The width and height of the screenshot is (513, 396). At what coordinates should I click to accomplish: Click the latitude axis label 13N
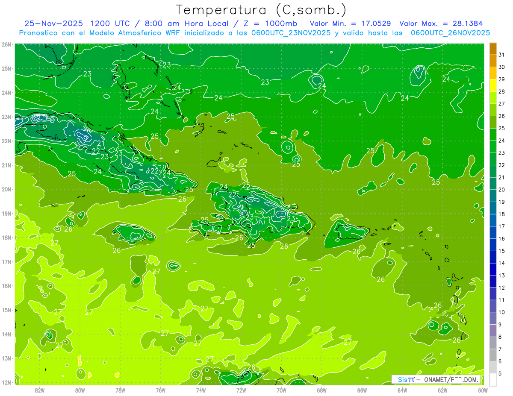[6, 358]
